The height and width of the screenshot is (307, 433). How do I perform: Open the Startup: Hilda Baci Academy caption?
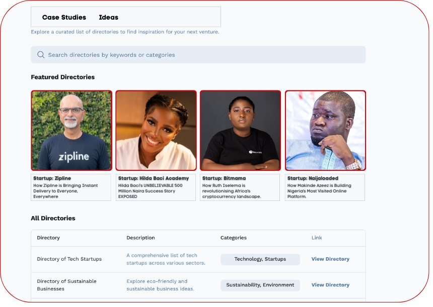click(156, 187)
